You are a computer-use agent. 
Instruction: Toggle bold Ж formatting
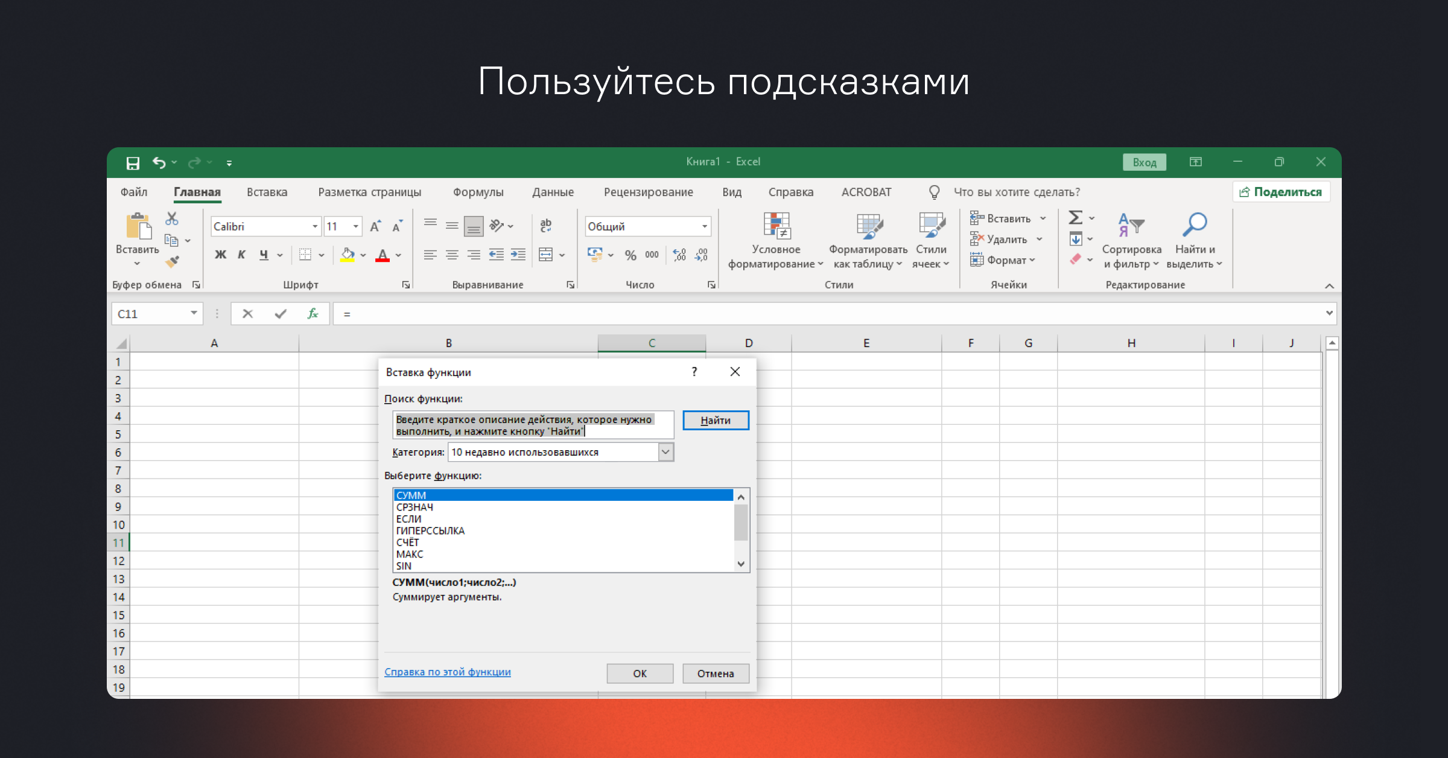pos(220,255)
